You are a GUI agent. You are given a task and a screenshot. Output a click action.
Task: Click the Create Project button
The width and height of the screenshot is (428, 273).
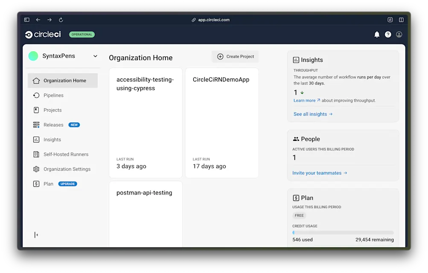point(235,56)
